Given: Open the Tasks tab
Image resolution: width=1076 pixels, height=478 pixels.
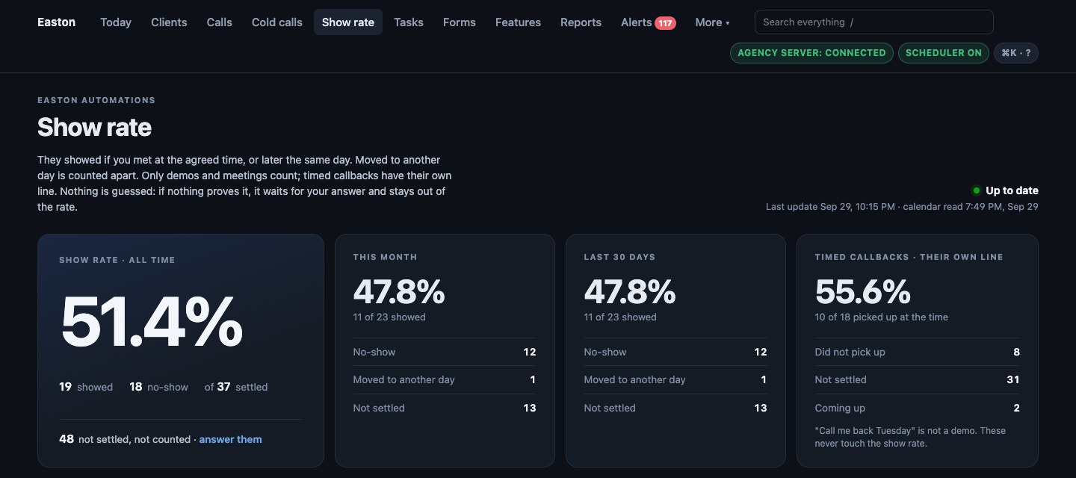Looking at the screenshot, I should 409,22.
